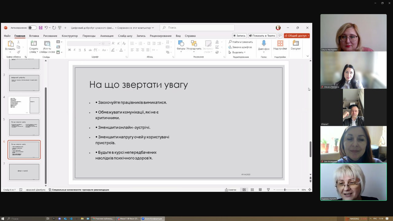Start slideshow from the status bar icon
393x221 pixels.
[x=268, y=190]
